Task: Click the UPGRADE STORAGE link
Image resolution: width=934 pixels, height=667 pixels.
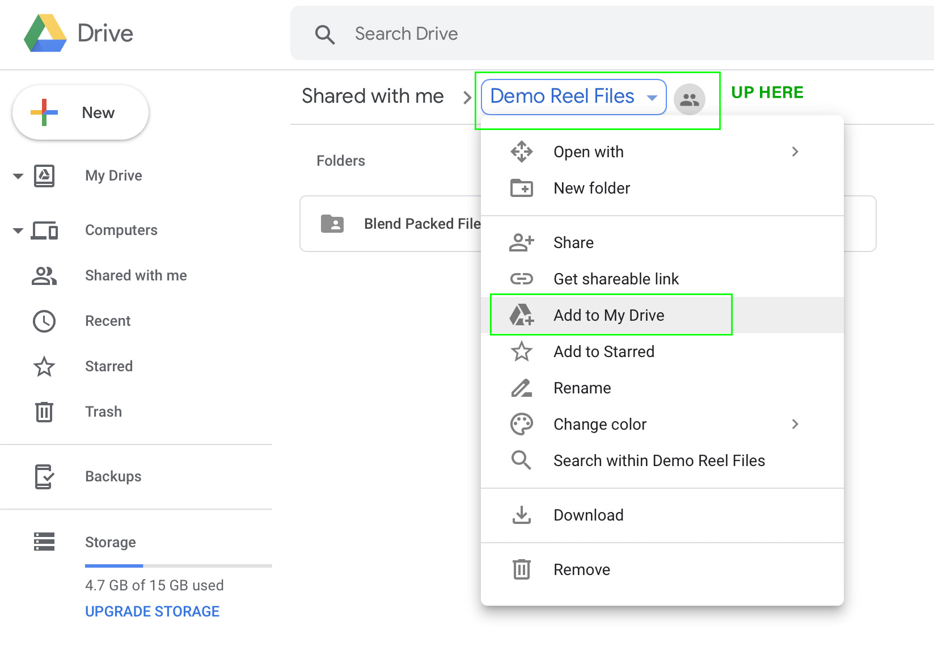Action: [152, 611]
